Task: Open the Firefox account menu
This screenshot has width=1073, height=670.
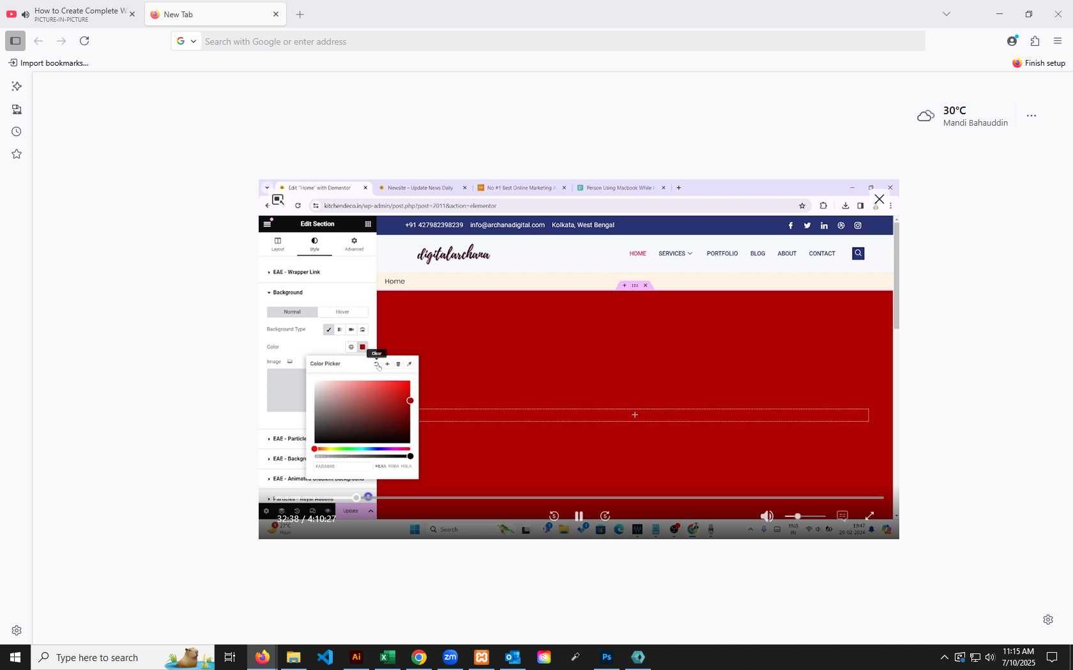Action: click(x=1012, y=41)
